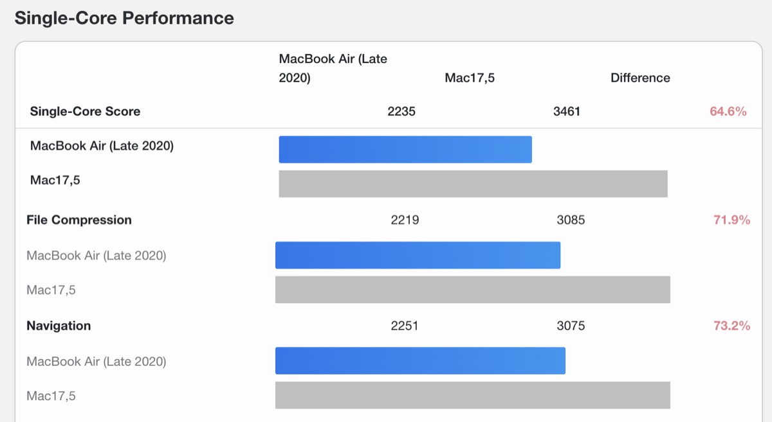772x422 pixels.
Task: Click the blue File Compression bar
Action: (418, 255)
